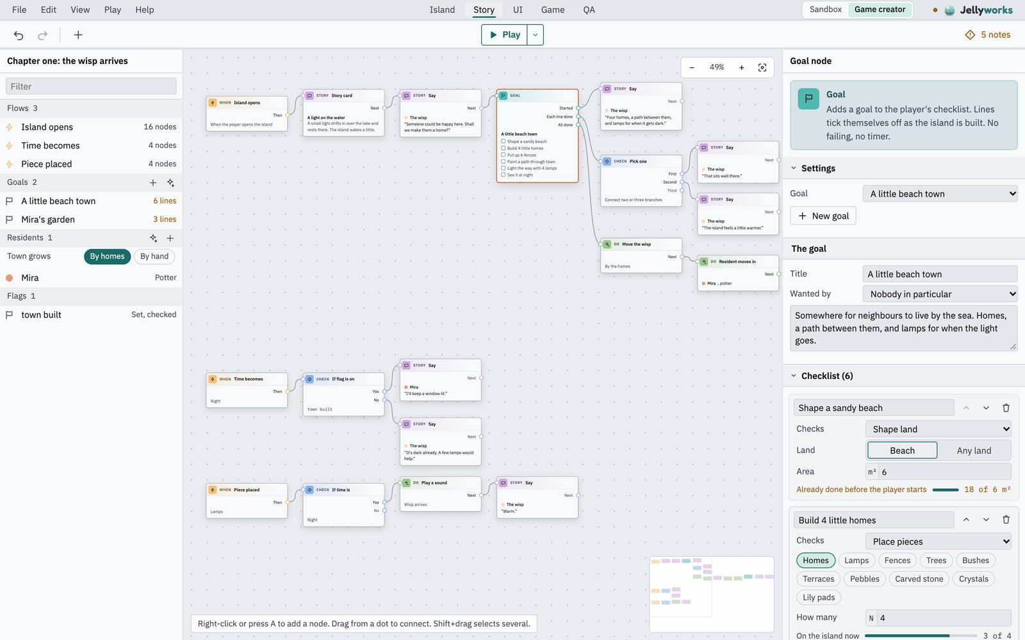
Task: Choose 'Any land' for the Land setting
Action: pos(974,451)
